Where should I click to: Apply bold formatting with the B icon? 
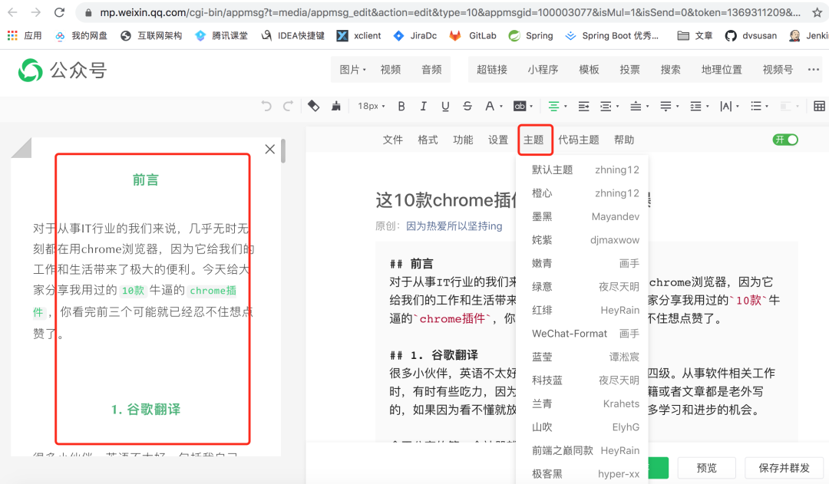(x=401, y=106)
